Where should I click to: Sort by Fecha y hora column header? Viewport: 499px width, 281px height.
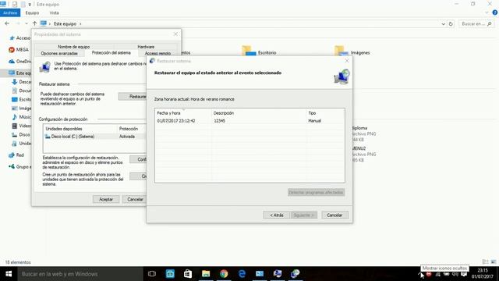pyautogui.click(x=183, y=112)
